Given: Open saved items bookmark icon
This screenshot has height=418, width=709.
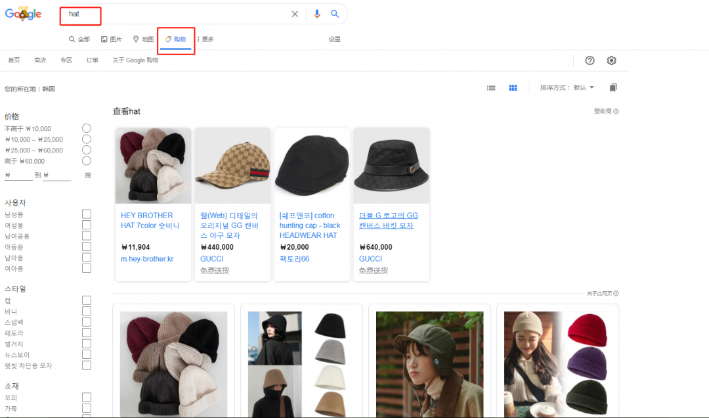Looking at the screenshot, I should tap(613, 87).
